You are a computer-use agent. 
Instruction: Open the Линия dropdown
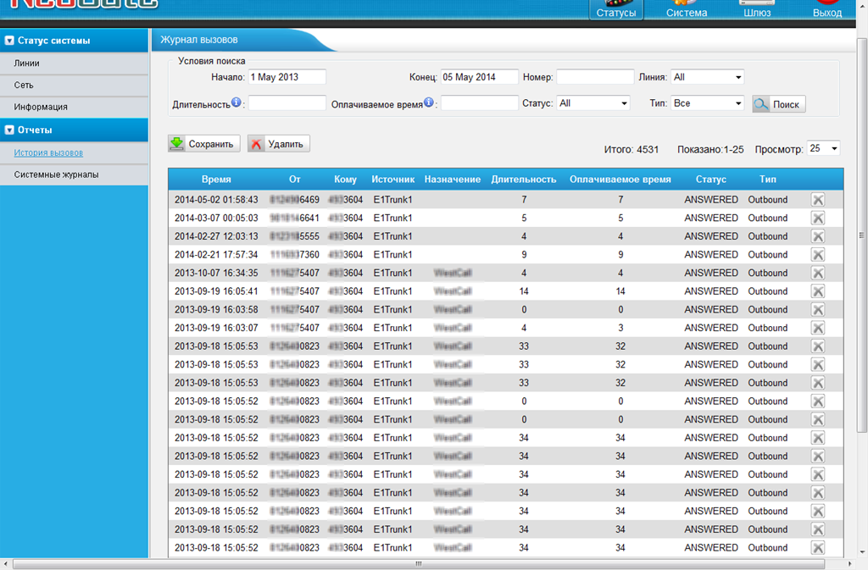click(707, 77)
